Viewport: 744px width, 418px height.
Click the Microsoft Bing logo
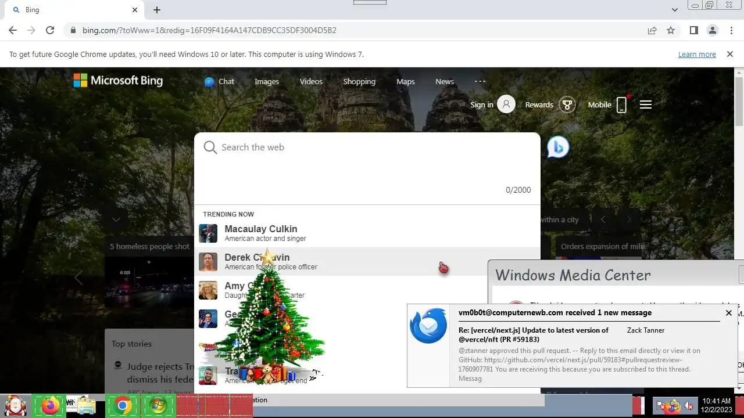118,81
